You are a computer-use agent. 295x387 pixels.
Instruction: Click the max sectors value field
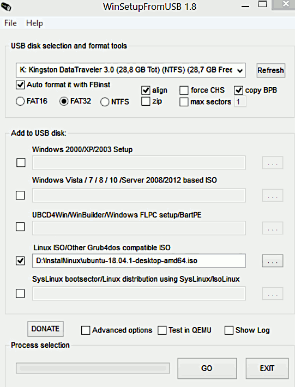click(x=240, y=102)
